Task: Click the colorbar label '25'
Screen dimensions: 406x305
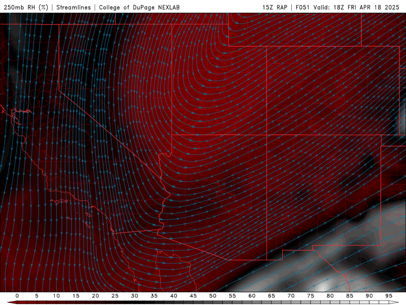Action: (115, 296)
